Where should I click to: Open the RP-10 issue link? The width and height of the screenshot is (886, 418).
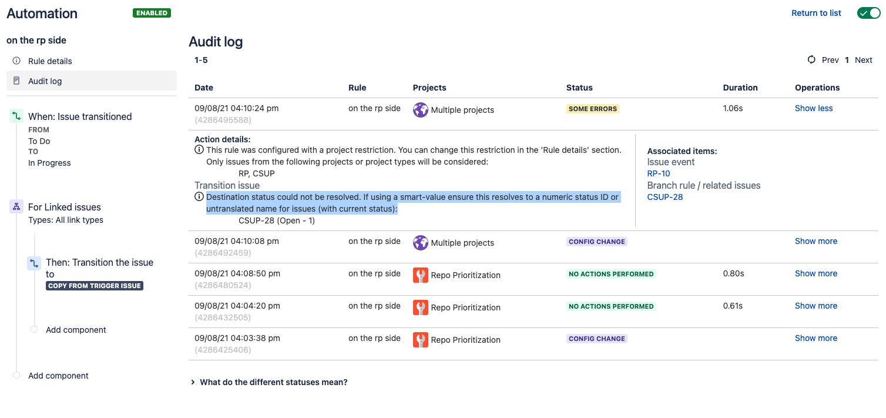pos(658,173)
